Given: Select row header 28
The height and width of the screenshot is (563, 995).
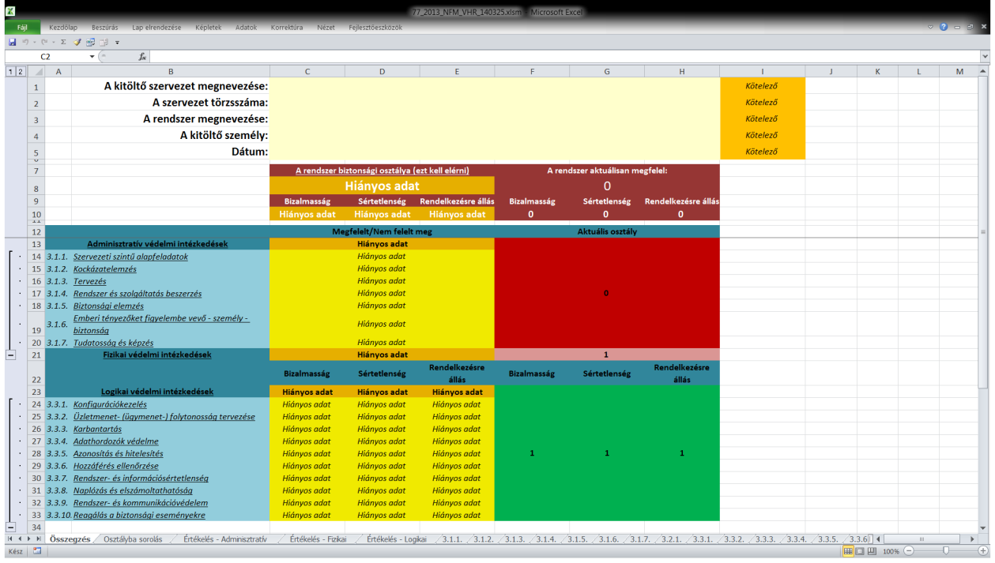Looking at the screenshot, I should point(36,453).
